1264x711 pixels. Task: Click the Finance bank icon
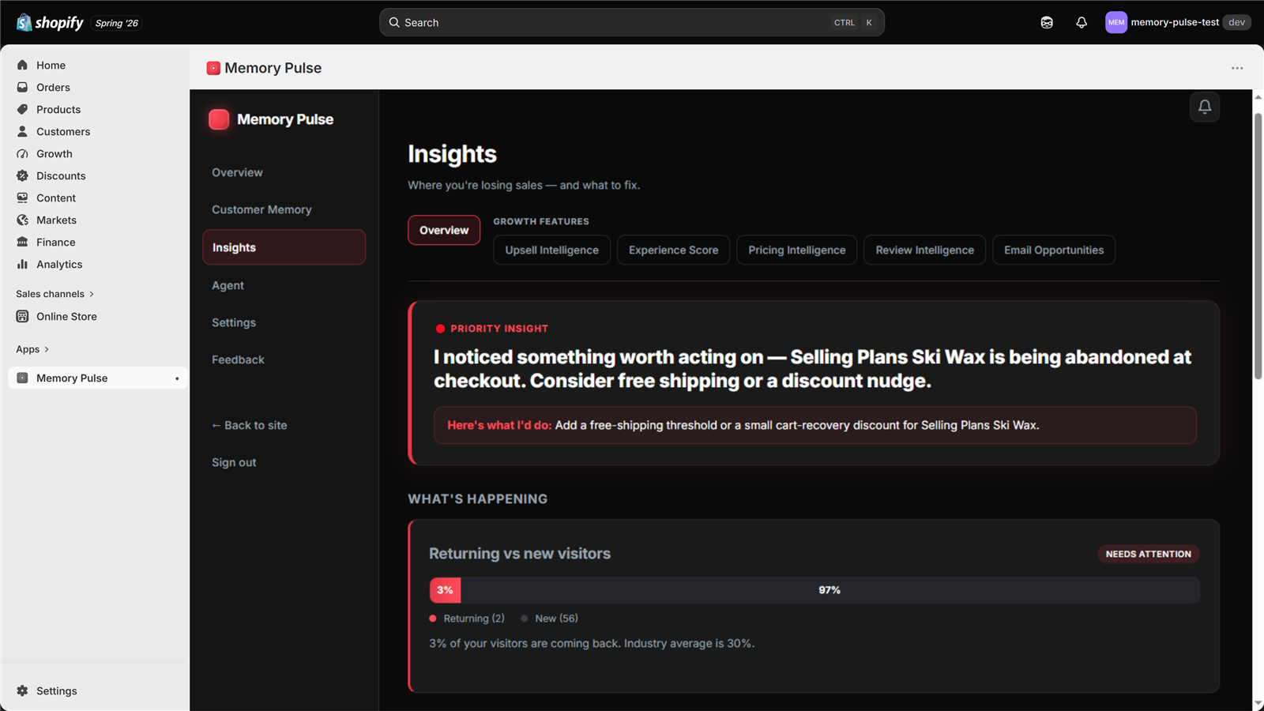point(22,243)
